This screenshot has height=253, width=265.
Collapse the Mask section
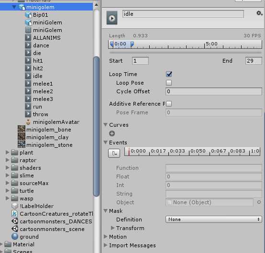tap(105, 211)
